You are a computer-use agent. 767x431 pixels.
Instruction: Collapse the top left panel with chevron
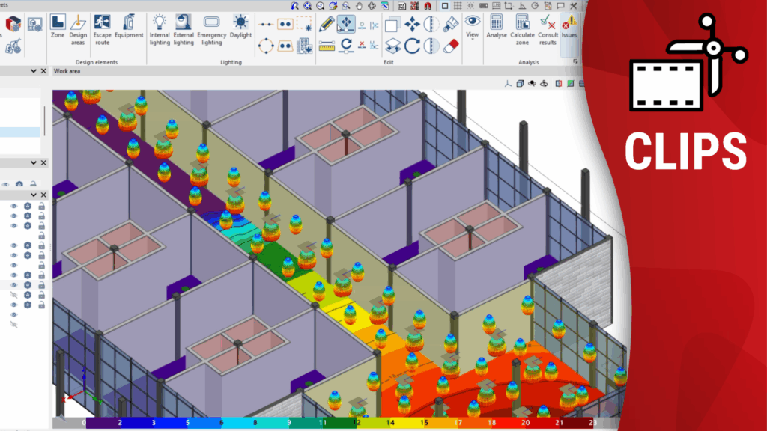(34, 71)
